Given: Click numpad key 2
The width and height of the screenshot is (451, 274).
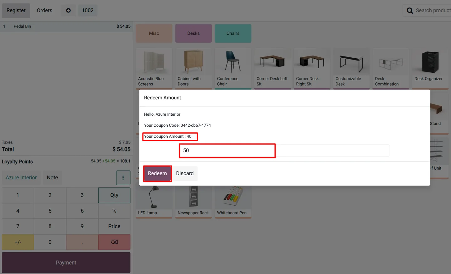Looking at the screenshot, I should click(50, 195).
